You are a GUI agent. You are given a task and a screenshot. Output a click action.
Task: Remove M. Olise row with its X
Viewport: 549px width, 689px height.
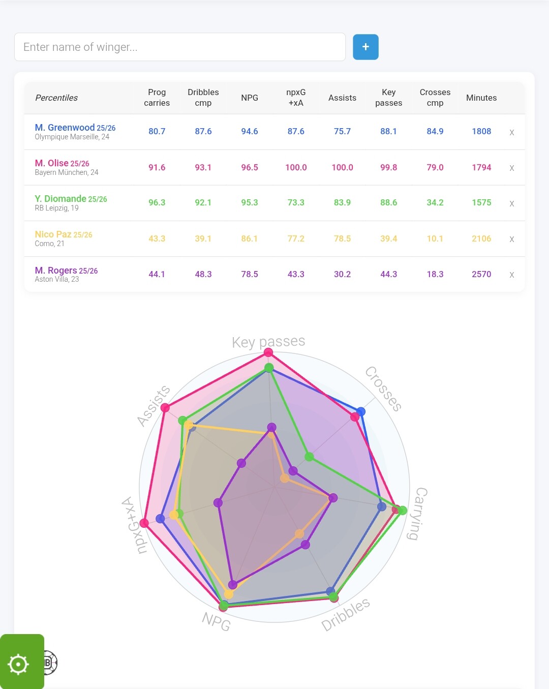[x=512, y=168]
